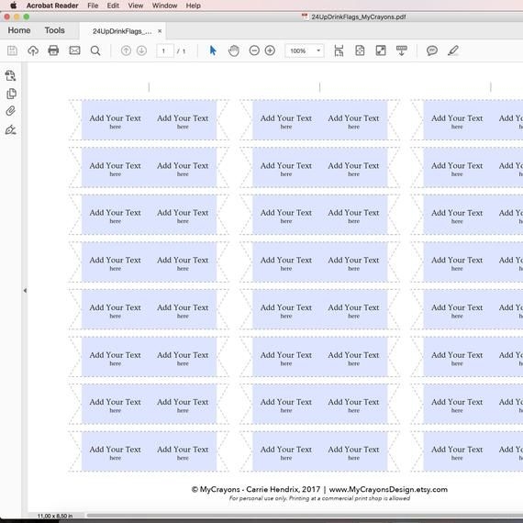The image size is (523, 523).
Task: Collapse the left navigation pane arrow
Action: (x=25, y=291)
